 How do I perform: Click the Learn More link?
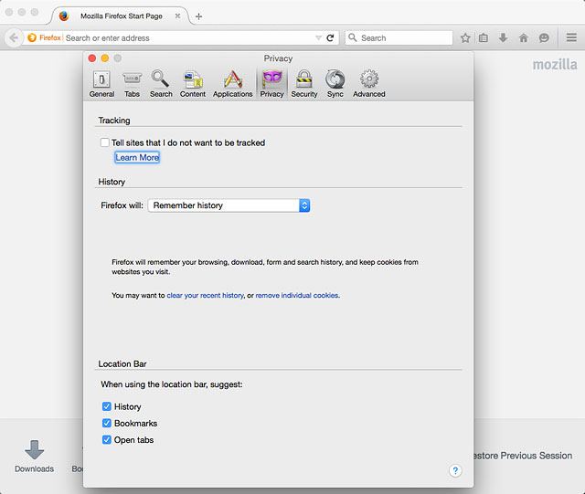(x=137, y=157)
